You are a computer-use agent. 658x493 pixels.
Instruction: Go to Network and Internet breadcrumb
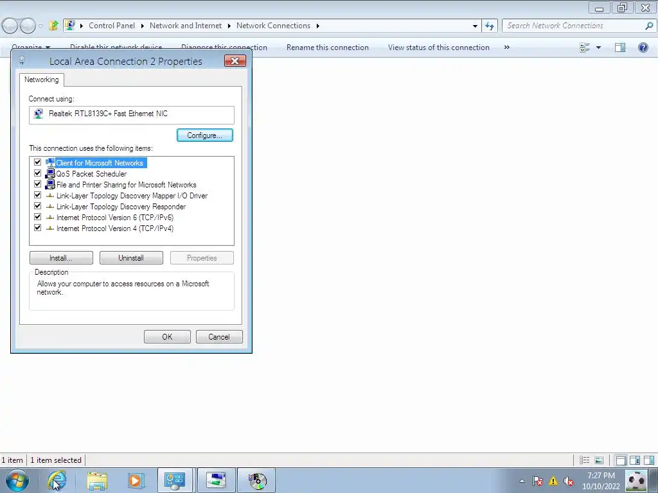186,26
